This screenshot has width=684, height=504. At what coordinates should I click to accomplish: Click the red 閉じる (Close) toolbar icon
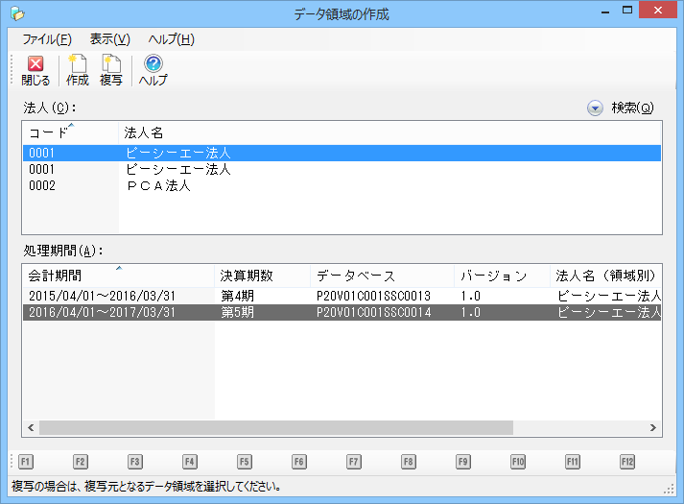pos(35,65)
